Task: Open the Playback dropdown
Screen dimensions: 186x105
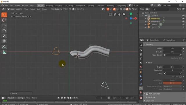Action: (12, 98)
